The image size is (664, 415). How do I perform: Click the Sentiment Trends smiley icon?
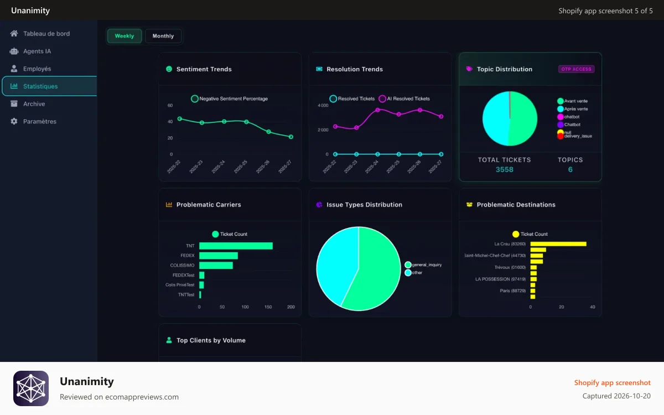pos(169,69)
